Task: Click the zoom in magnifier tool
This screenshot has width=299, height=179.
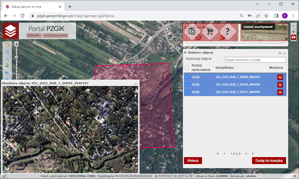Action: click(7, 52)
